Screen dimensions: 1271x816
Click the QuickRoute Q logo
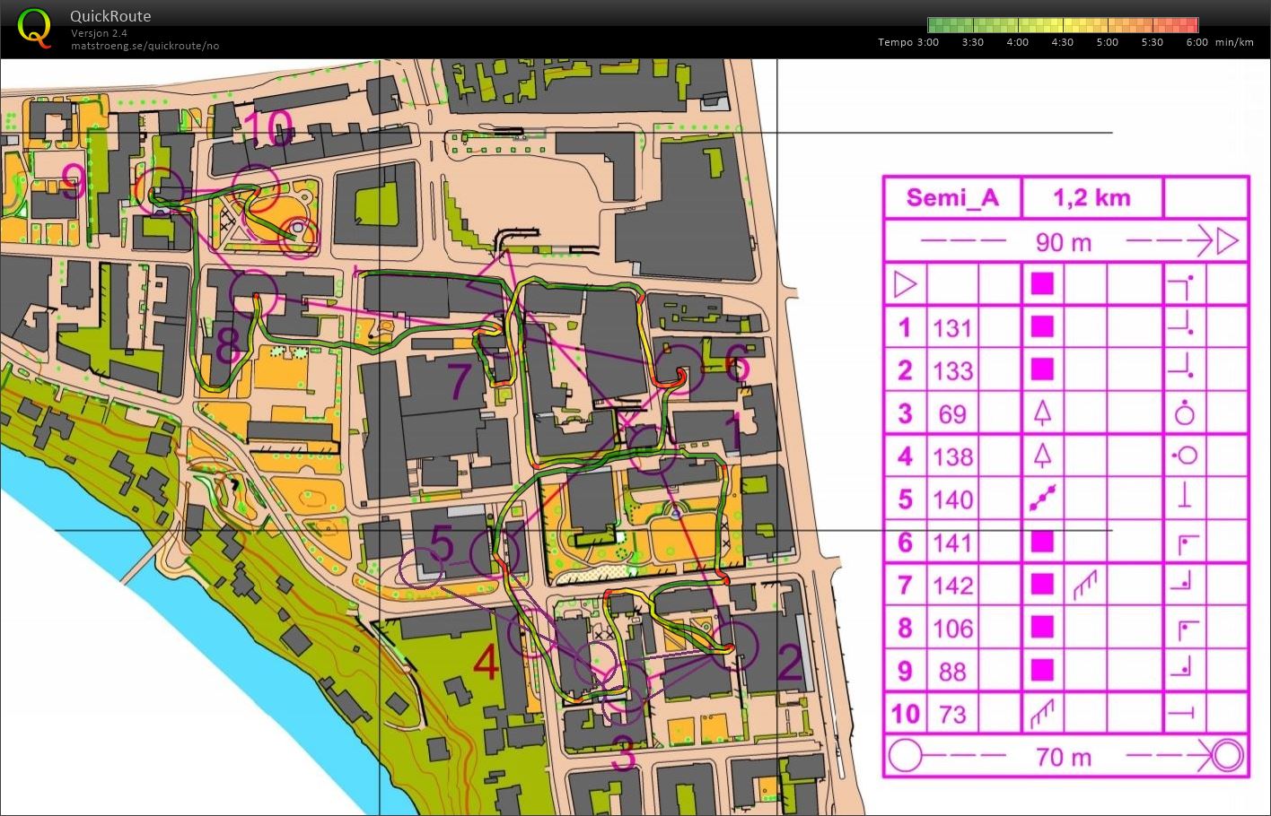point(34,27)
